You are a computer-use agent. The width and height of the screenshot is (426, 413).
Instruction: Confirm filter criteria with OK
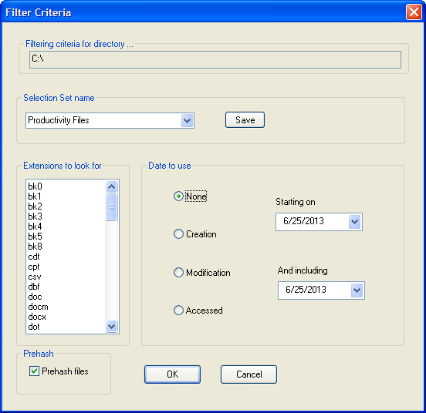pos(172,374)
